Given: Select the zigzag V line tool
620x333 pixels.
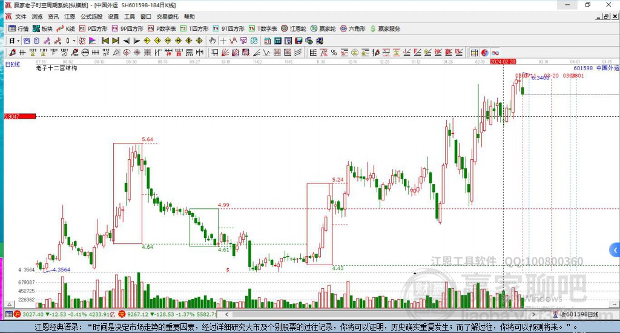Looking at the screenshot, I should [x=267, y=53].
